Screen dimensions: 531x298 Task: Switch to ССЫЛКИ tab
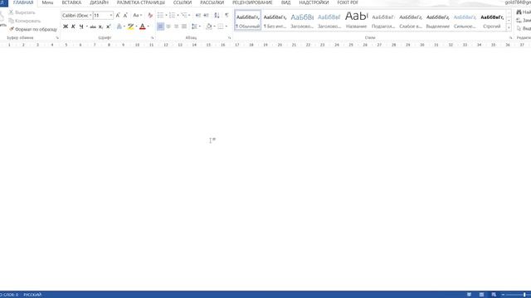183,2
